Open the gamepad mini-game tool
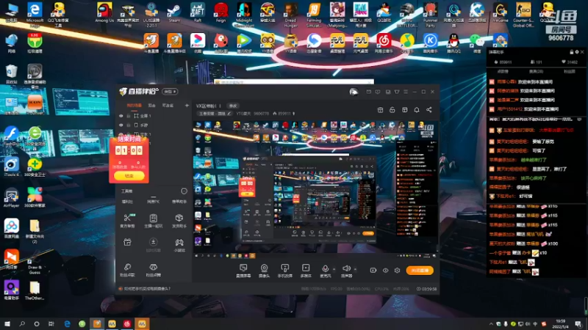This screenshot has height=330, width=588. coord(179,244)
